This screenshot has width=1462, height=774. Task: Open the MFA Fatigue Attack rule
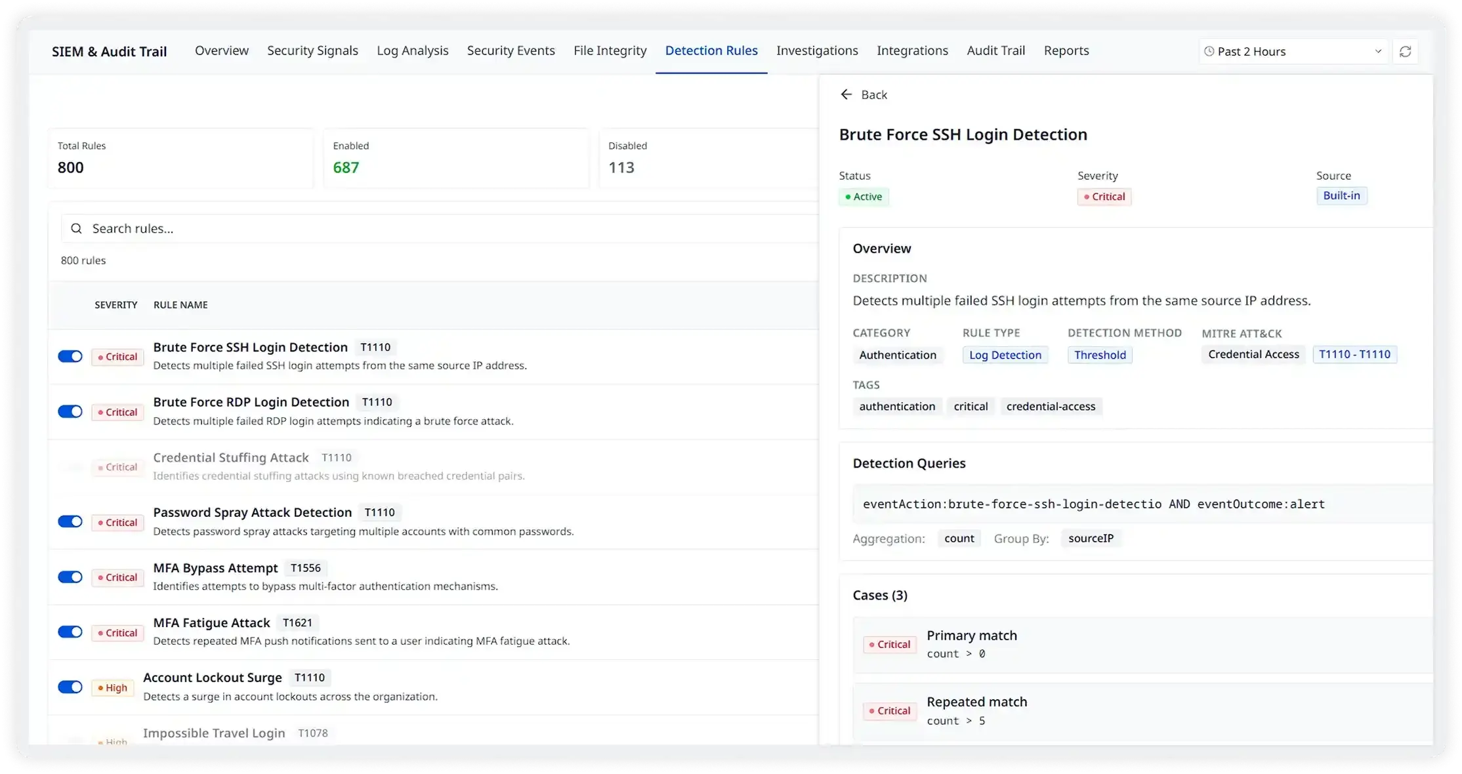tap(211, 622)
